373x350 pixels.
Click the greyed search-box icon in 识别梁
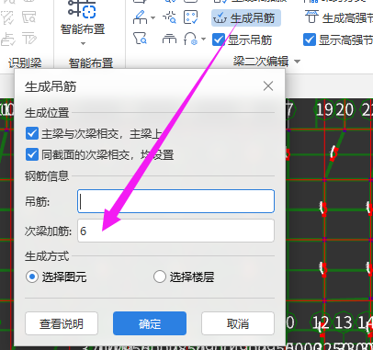tap(29, 17)
